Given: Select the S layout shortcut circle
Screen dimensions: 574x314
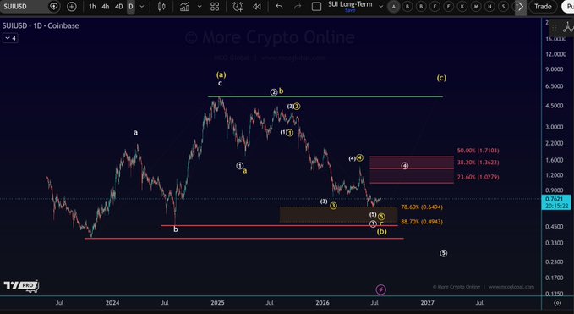Looking at the screenshot, I should (x=504, y=6).
